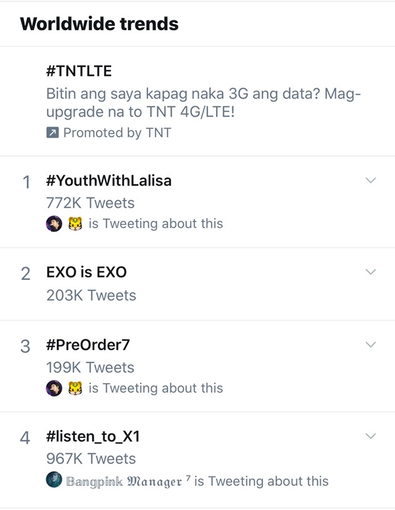Image resolution: width=395 pixels, height=510 pixels.
Task: Click the 772K Tweets count
Action: coord(90,203)
